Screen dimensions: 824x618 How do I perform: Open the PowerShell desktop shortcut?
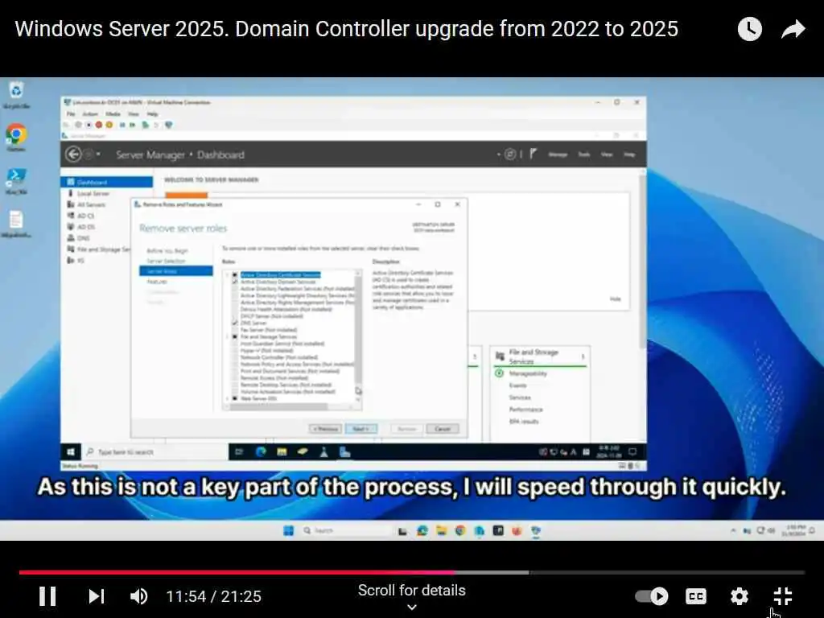16,181
